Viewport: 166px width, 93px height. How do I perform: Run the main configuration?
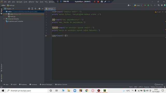click(x=145, y=5)
